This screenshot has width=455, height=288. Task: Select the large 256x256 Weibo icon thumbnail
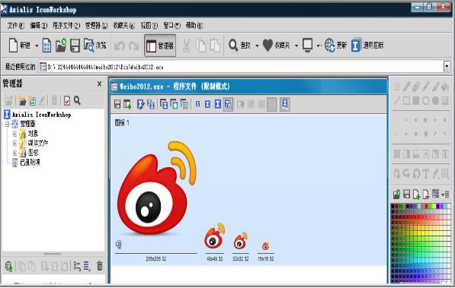coord(157,188)
